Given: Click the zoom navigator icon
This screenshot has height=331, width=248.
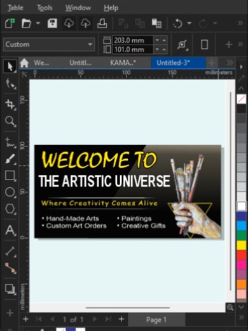Looking at the screenshot, I should coord(230,307).
